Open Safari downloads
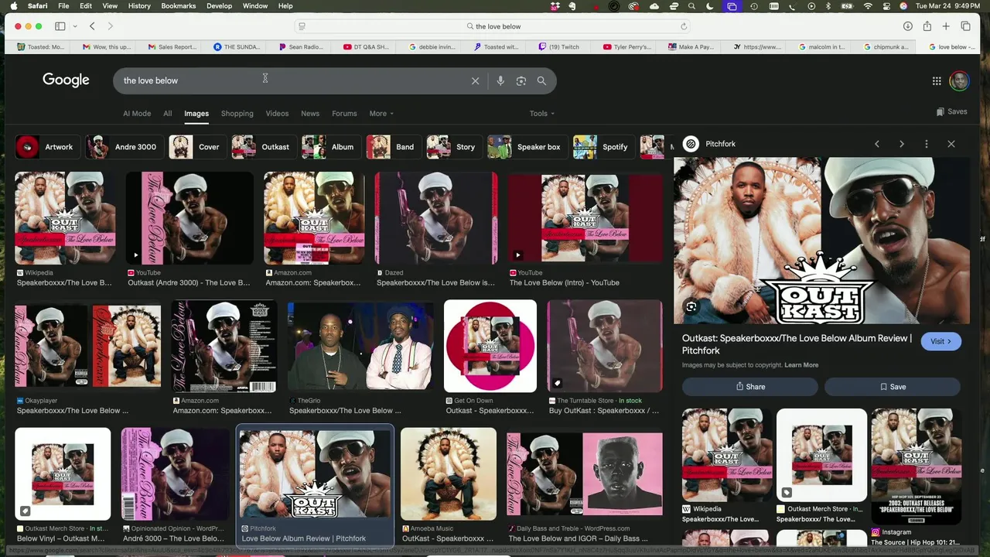 (907, 26)
